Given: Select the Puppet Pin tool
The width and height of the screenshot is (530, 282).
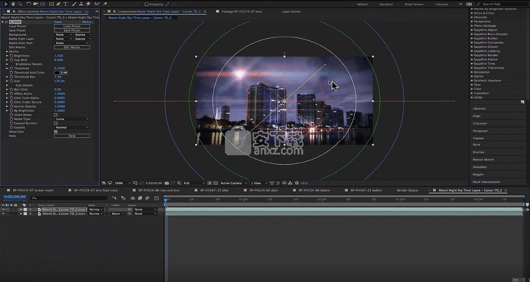Looking at the screenshot, I should pos(105,4).
